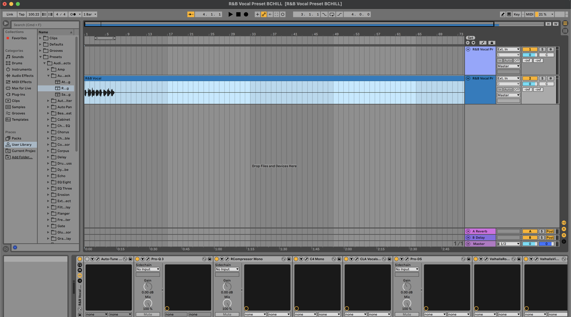Open User Library under Places
The width and height of the screenshot is (571, 317).
pos(21,145)
